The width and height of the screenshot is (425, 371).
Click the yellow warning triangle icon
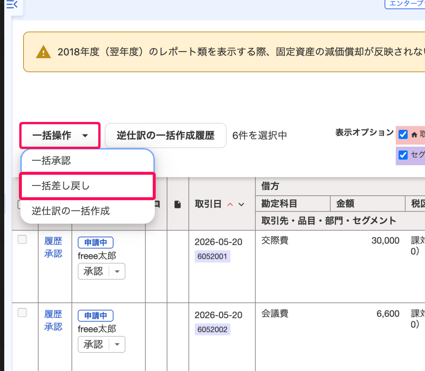(x=43, y=52)
